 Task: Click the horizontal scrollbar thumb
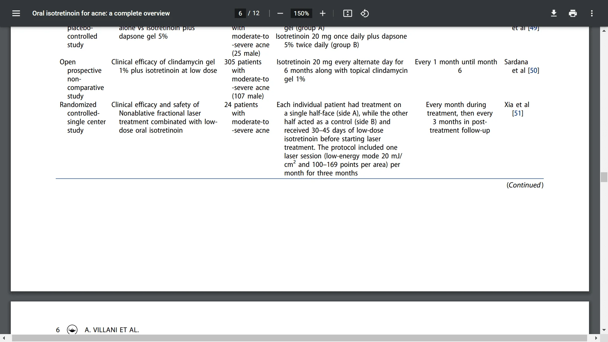(299, 338)
